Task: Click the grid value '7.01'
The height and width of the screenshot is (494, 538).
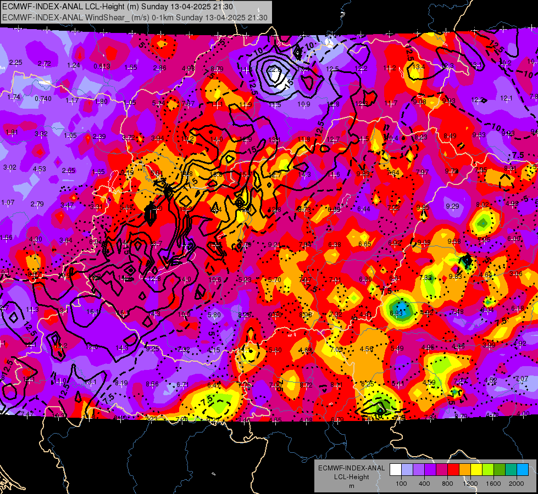Action: [335, 280]
